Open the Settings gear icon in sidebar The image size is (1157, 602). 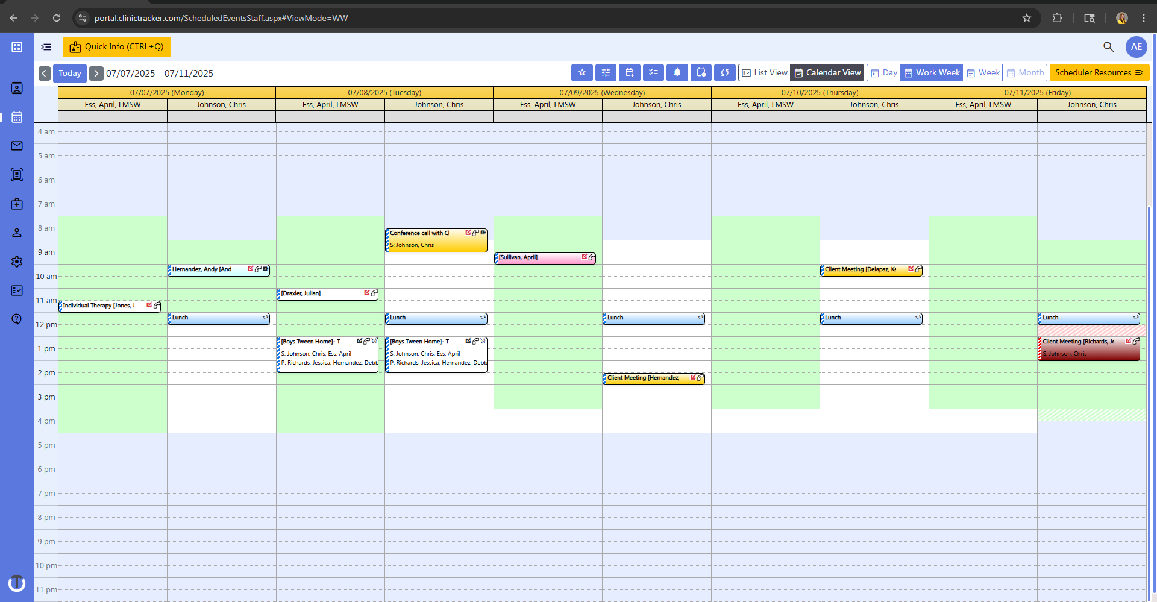[x=16, y=262]
